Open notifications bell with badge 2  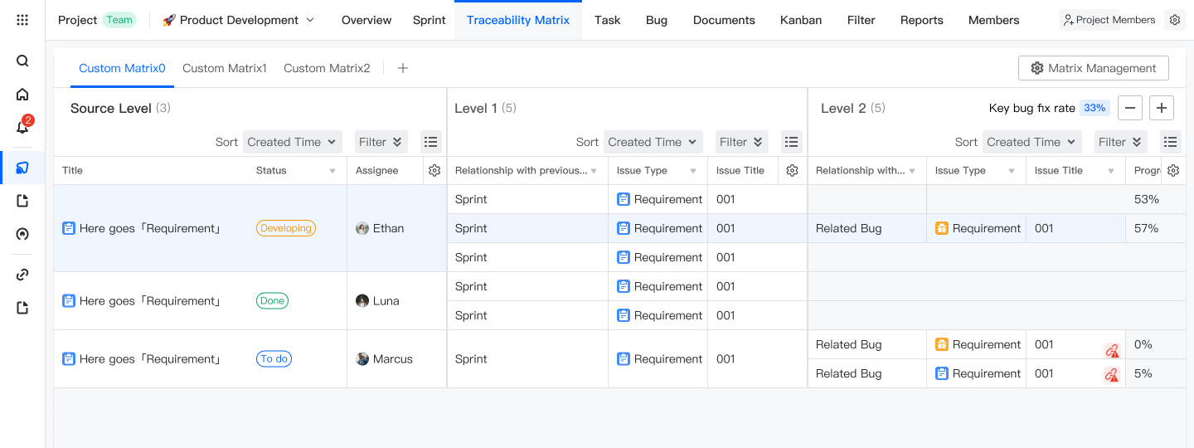click(x=23, y=126)
